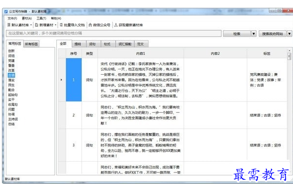Click the 序号 column header

[x=73, y=53]
